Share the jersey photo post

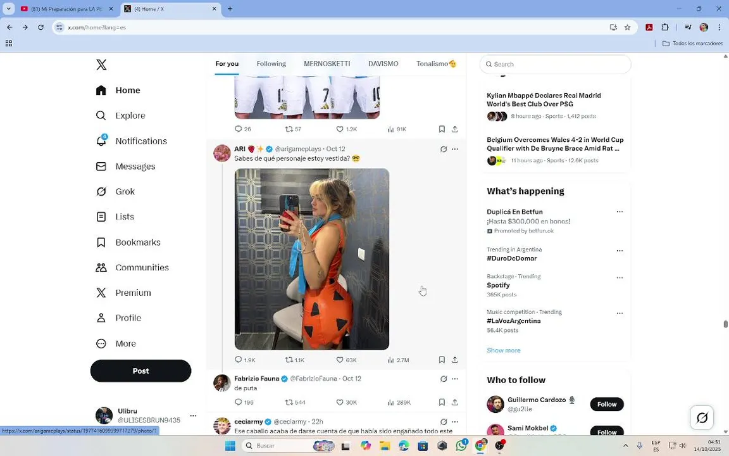(455, 129)
